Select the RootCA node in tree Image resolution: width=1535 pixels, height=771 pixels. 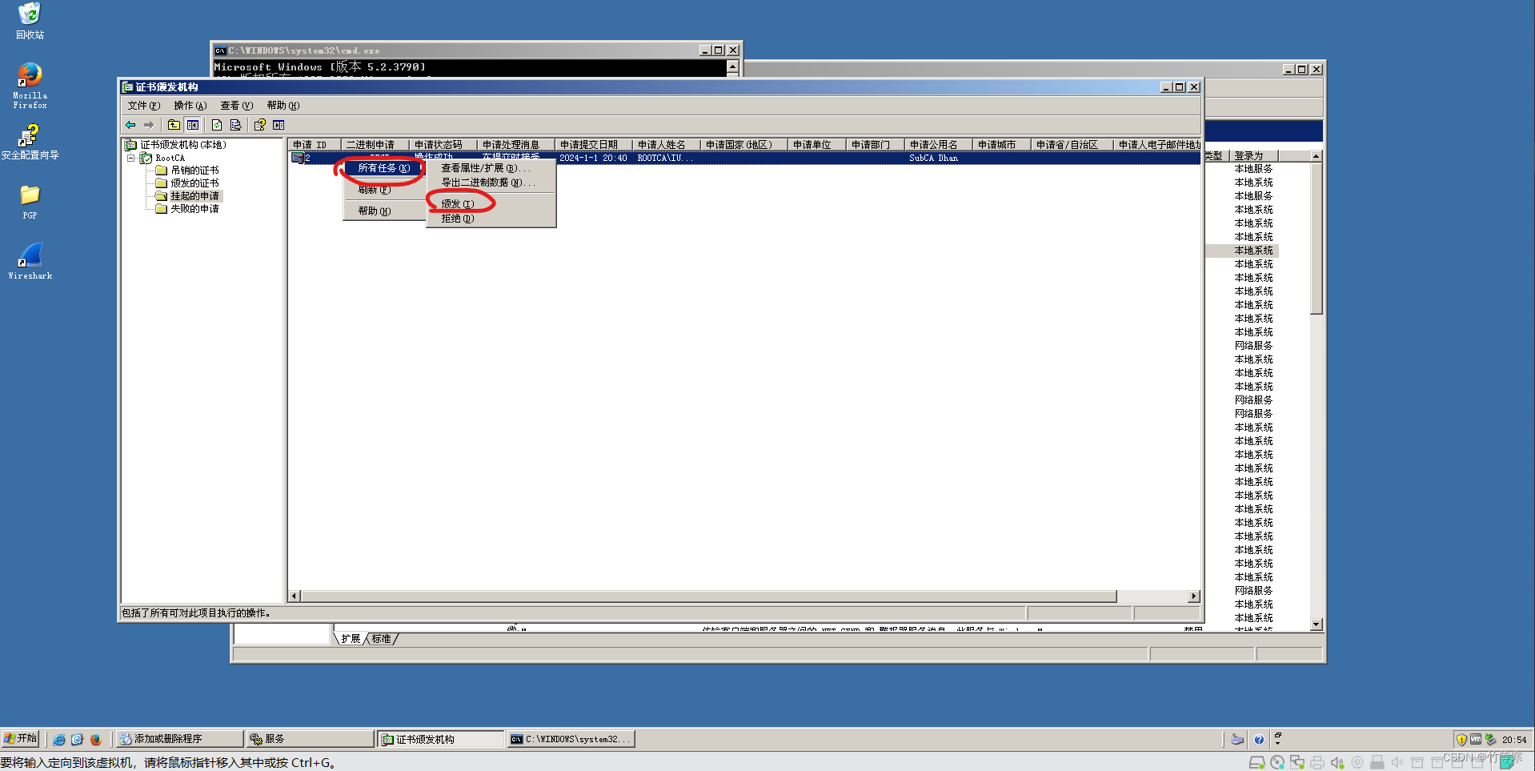[x=170, y=158]
